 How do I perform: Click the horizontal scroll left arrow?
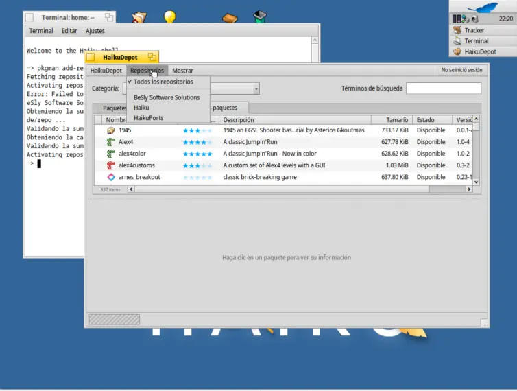coord(131,189)
